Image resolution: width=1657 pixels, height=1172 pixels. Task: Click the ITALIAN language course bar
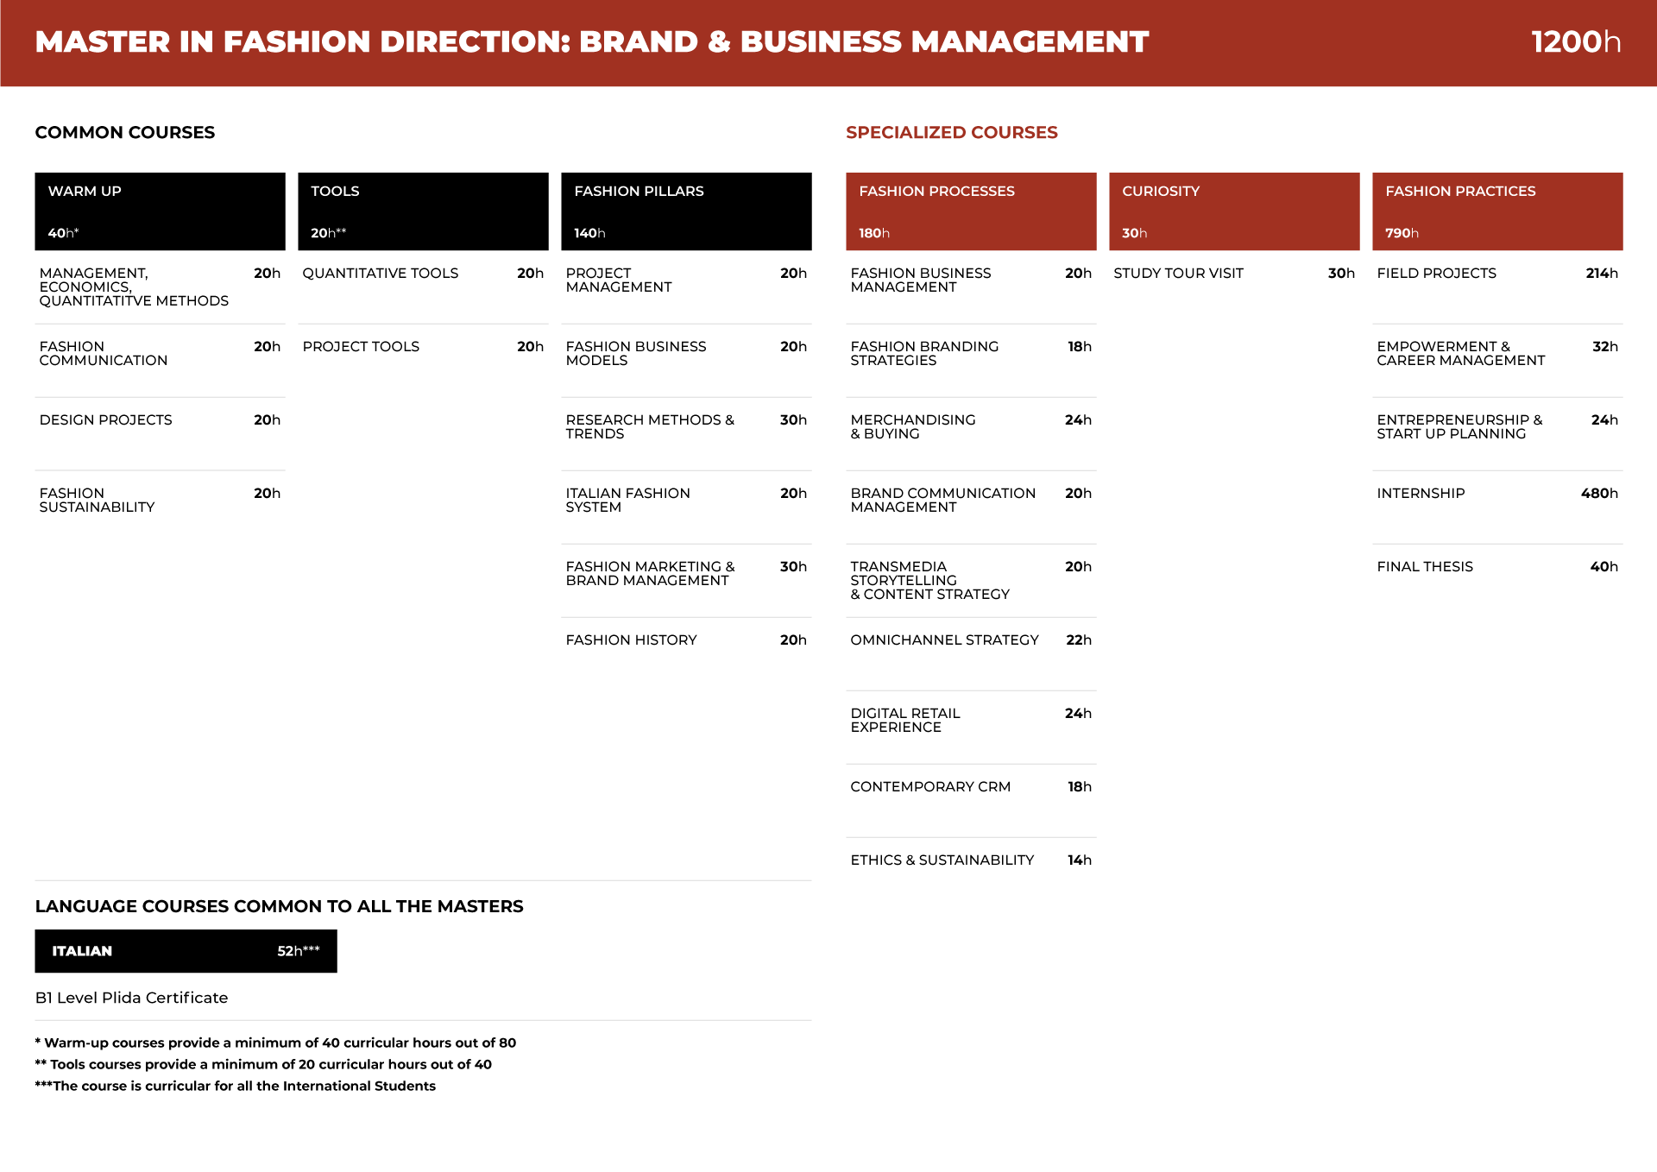[x=186, y=951]
